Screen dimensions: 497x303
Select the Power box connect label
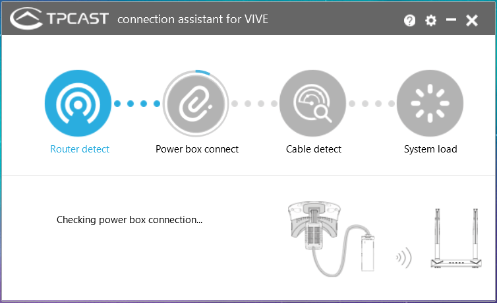click(197, 149)
